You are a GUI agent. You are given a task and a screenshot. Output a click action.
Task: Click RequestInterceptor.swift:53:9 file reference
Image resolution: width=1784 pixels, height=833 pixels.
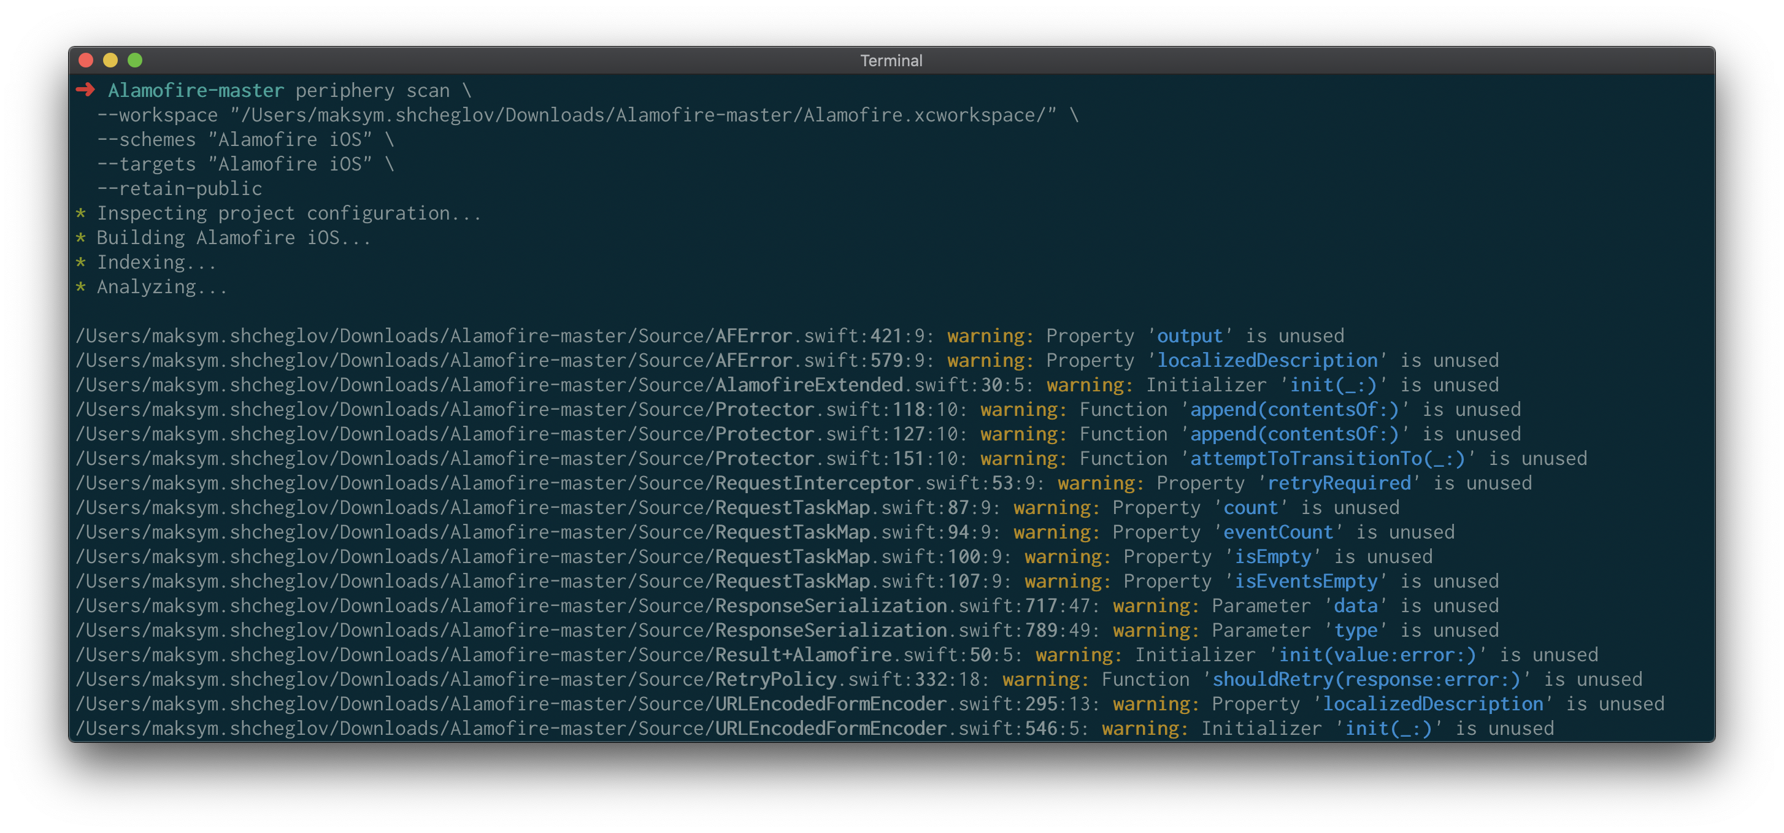point(560,483)
